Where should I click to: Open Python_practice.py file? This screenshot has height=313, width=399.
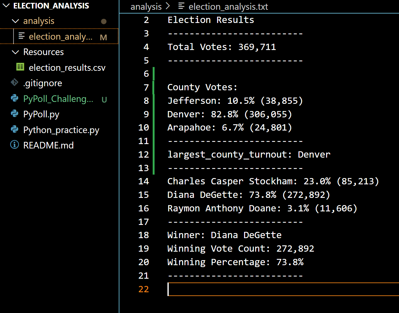(61, 130)
